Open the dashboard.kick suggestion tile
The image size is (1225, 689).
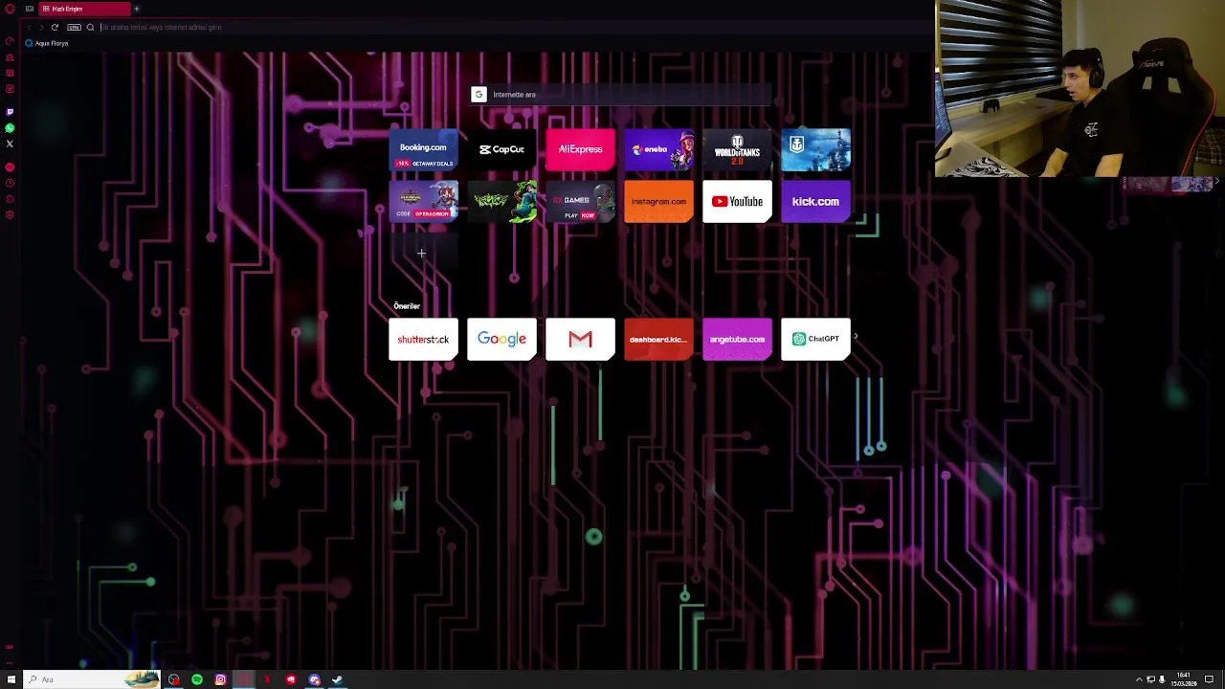(x=658, y=339)
